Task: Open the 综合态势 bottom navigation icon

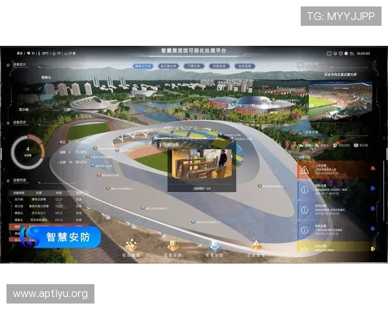Action: [131, 245]
